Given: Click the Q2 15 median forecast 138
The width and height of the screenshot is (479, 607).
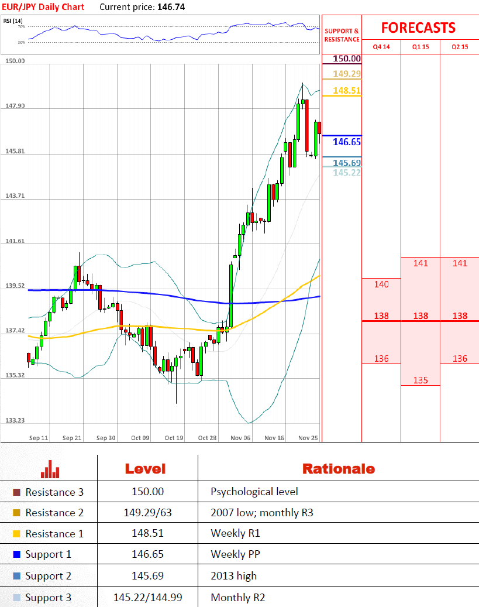Looking at the screenshot, I should point(460,316).
